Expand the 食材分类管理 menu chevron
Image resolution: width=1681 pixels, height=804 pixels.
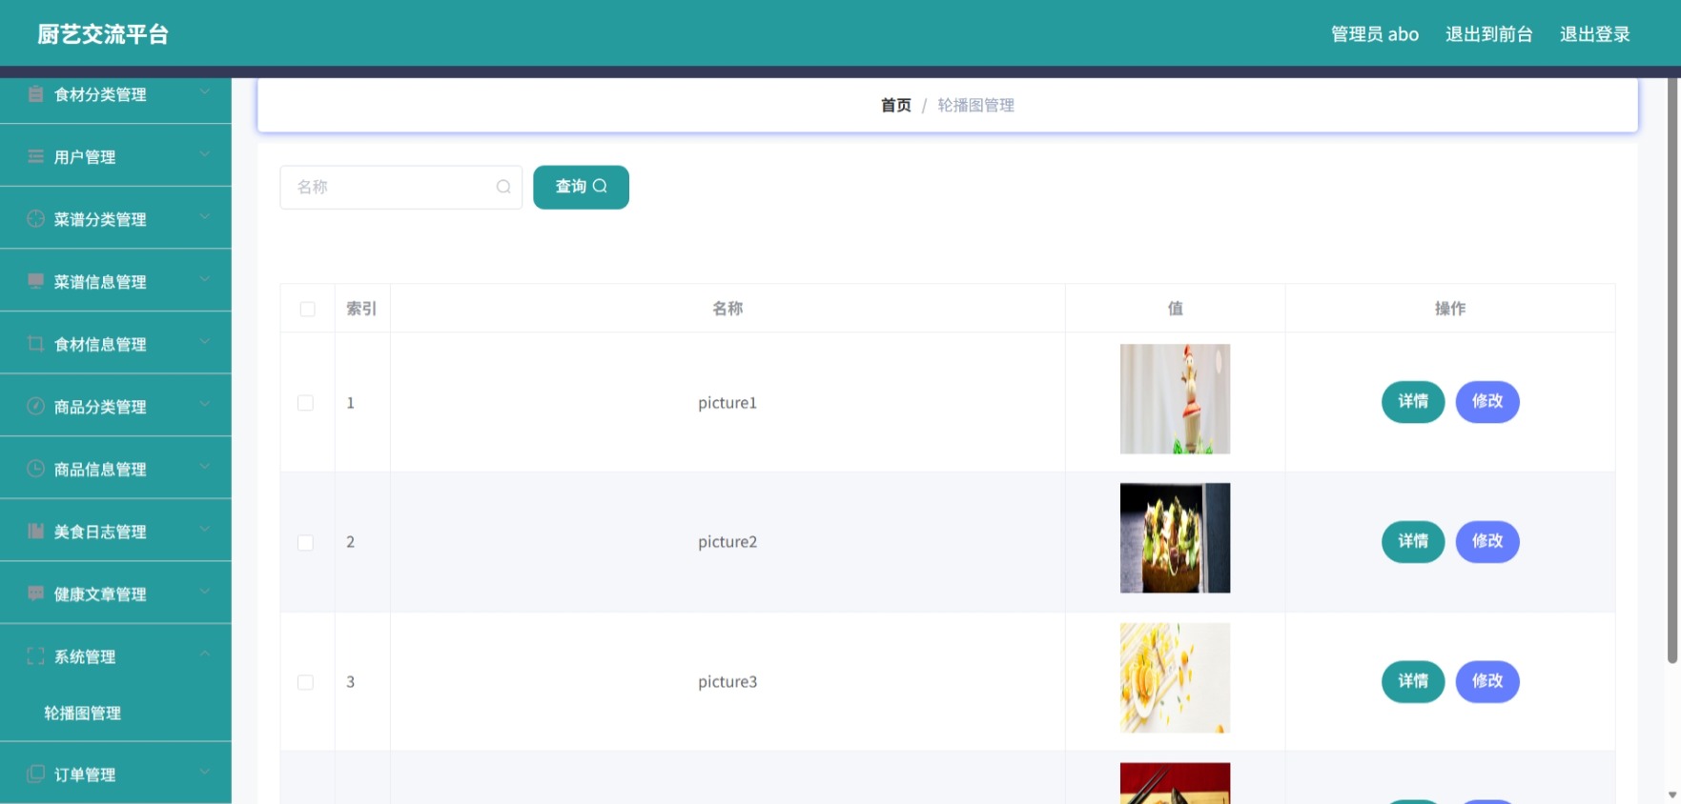pos(204,91)
